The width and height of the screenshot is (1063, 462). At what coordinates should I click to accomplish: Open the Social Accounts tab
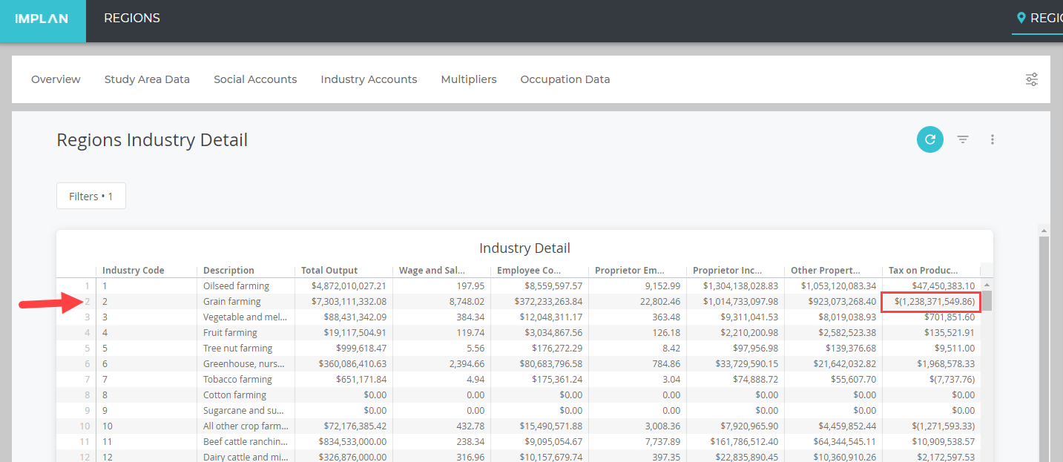pyautogui.click(x=255, y=79)
